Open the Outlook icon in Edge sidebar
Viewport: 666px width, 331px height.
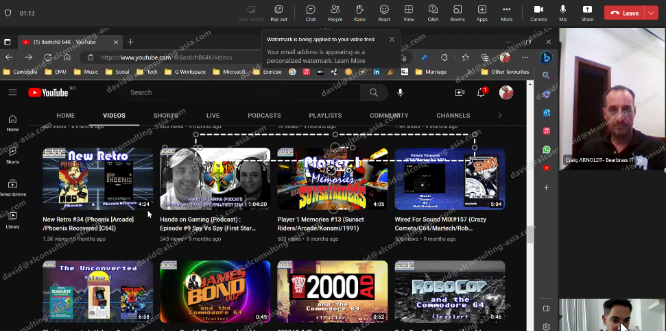(547, 113)
